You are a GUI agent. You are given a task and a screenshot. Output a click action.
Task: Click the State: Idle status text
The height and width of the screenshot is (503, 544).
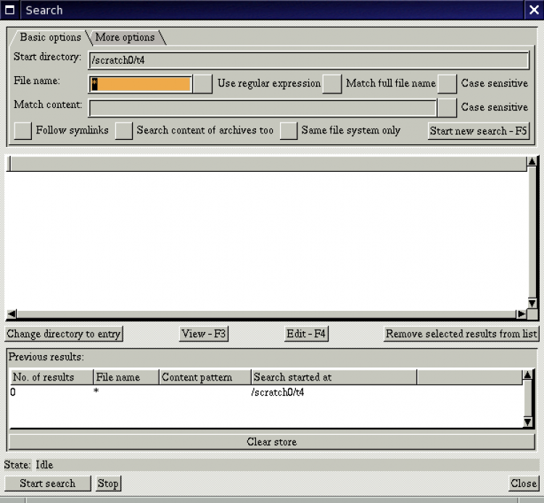click(x=28, y=465)
